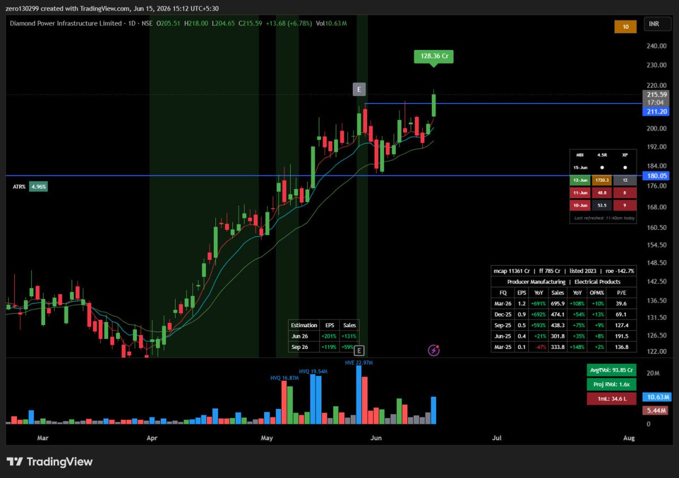The height and width of the screenshot is (478, 679).
Task: Click the orange 1720.3 cell
Action: (601, 180)
